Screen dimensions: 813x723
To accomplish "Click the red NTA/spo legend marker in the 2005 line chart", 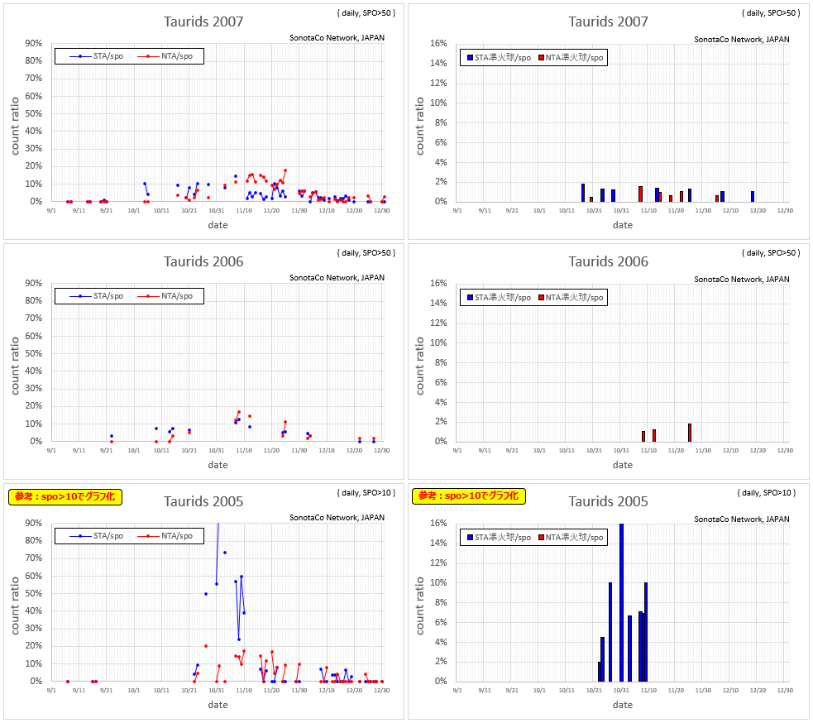I will pos(148,536).
